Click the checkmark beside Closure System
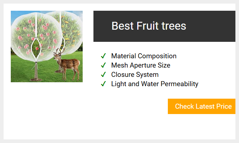The width and height of the screenshot is (239, 143). (104, 74)
